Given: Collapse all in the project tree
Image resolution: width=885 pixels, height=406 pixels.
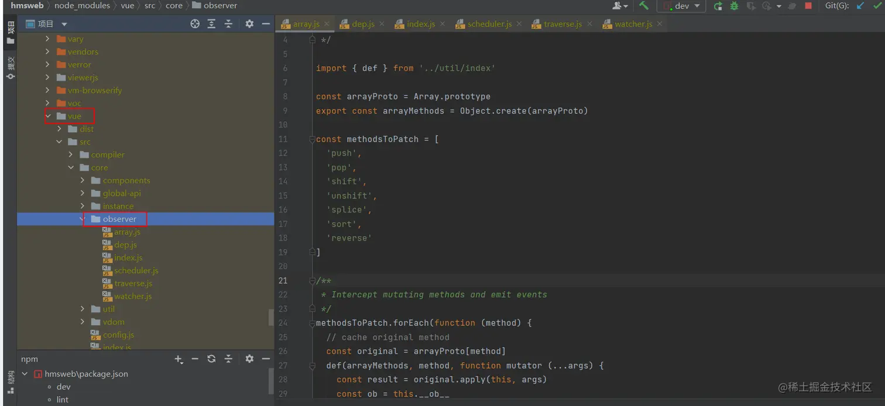Looking at the screenshot, I should click(228, 24).
